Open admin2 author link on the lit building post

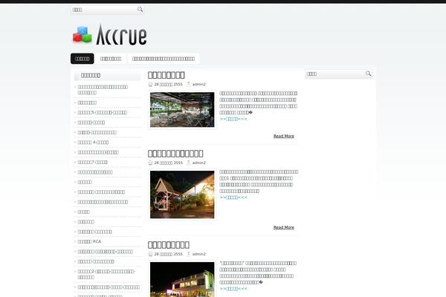click(198, 254)
